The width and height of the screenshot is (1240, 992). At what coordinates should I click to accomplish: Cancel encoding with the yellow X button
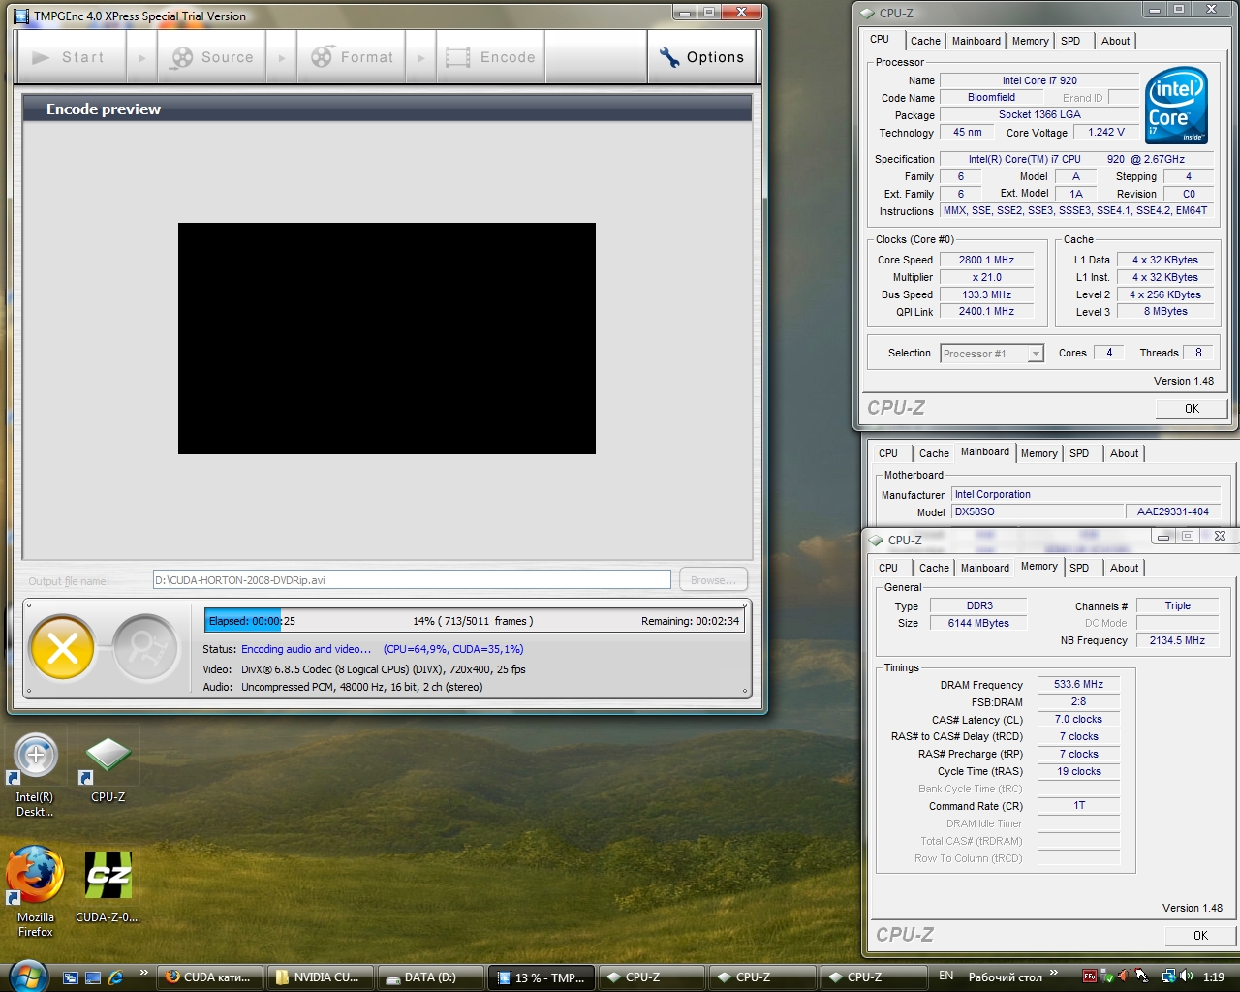click(x=63, y=648)
